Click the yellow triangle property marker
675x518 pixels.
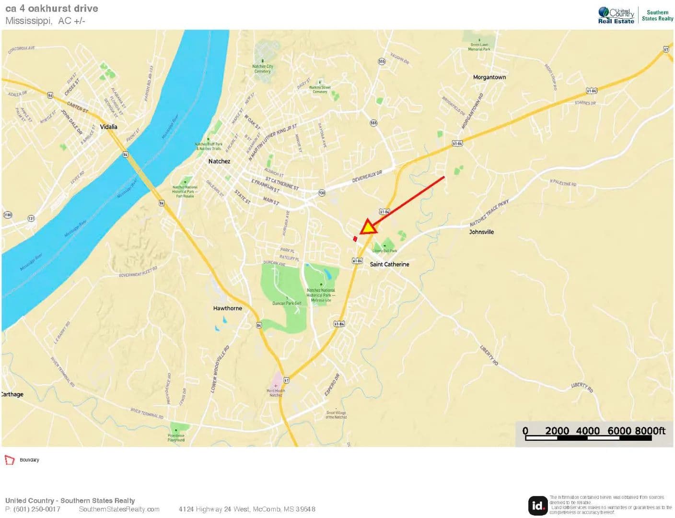368,227
